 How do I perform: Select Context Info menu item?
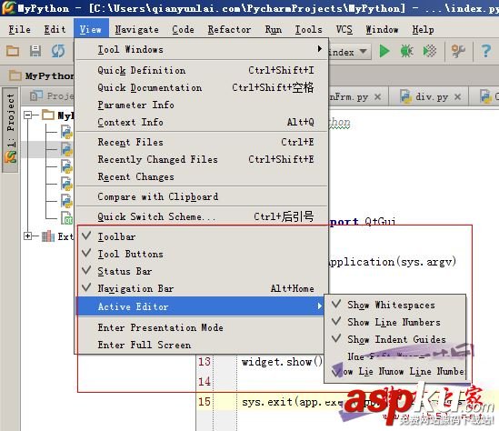point(203,122)
